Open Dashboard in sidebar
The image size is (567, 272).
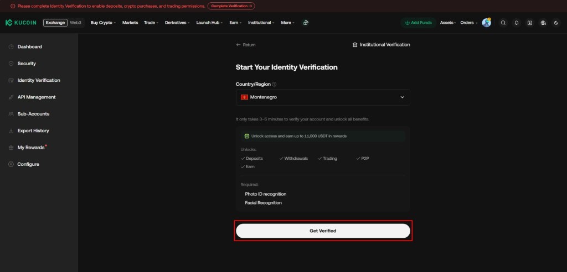[x=30, y=46]
